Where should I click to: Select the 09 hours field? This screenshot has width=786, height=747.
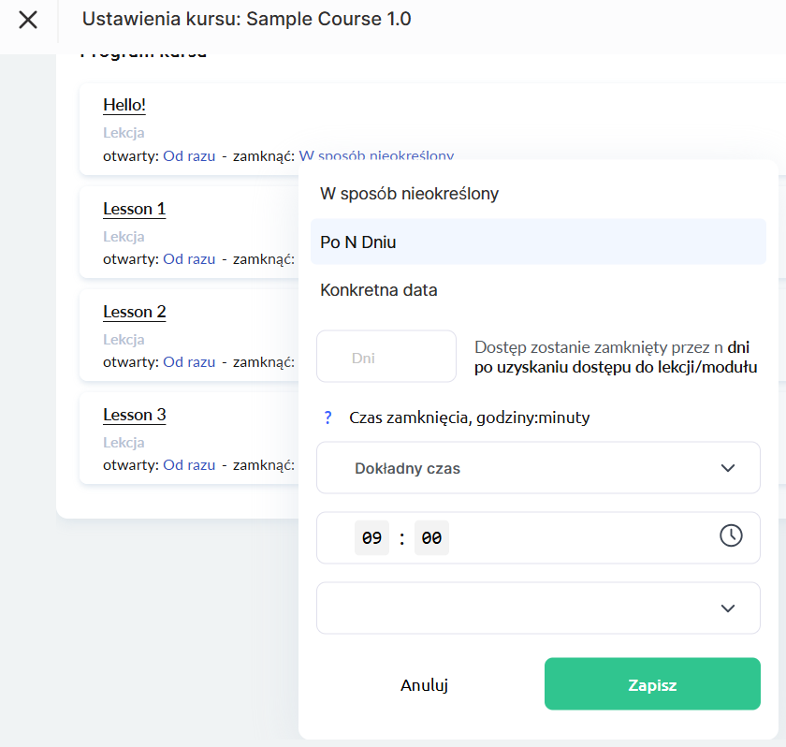click(371, 538)
